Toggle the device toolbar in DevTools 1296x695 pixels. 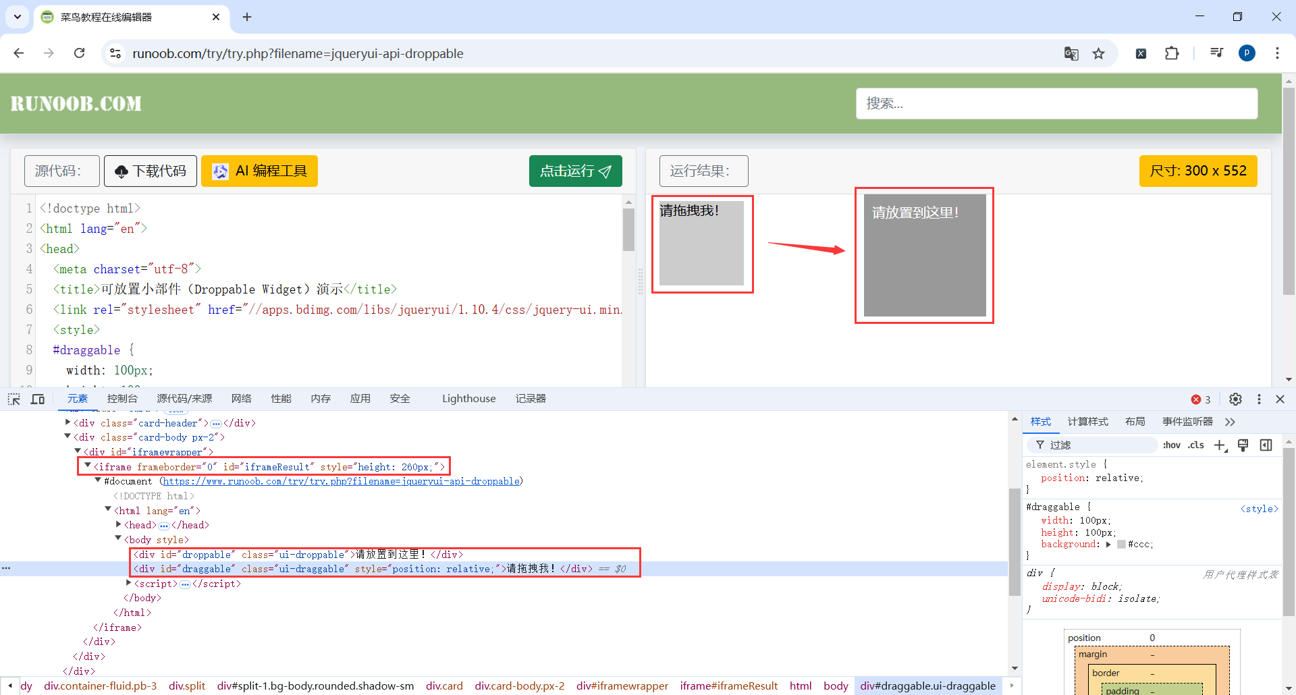[38, 399]
